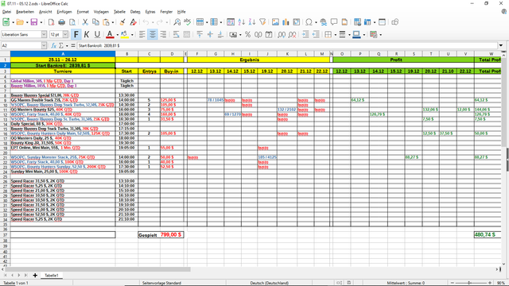This screenshot has height=286, width=509.
Task: Expand the conditional formatting dropdown arrow
Action: click(380, 35)
